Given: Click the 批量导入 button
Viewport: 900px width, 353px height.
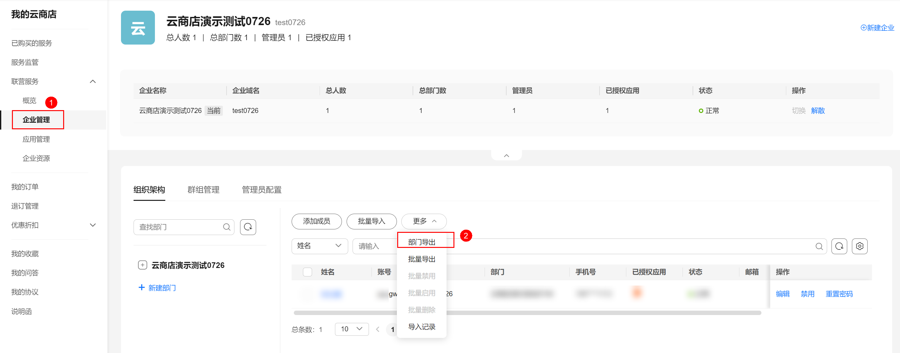Looking at the screenshot, I should [x=371, y=221].
